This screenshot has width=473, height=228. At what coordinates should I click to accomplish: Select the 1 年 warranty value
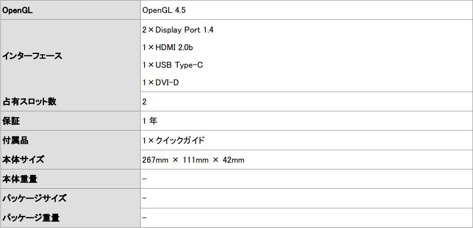pos(149,121)
